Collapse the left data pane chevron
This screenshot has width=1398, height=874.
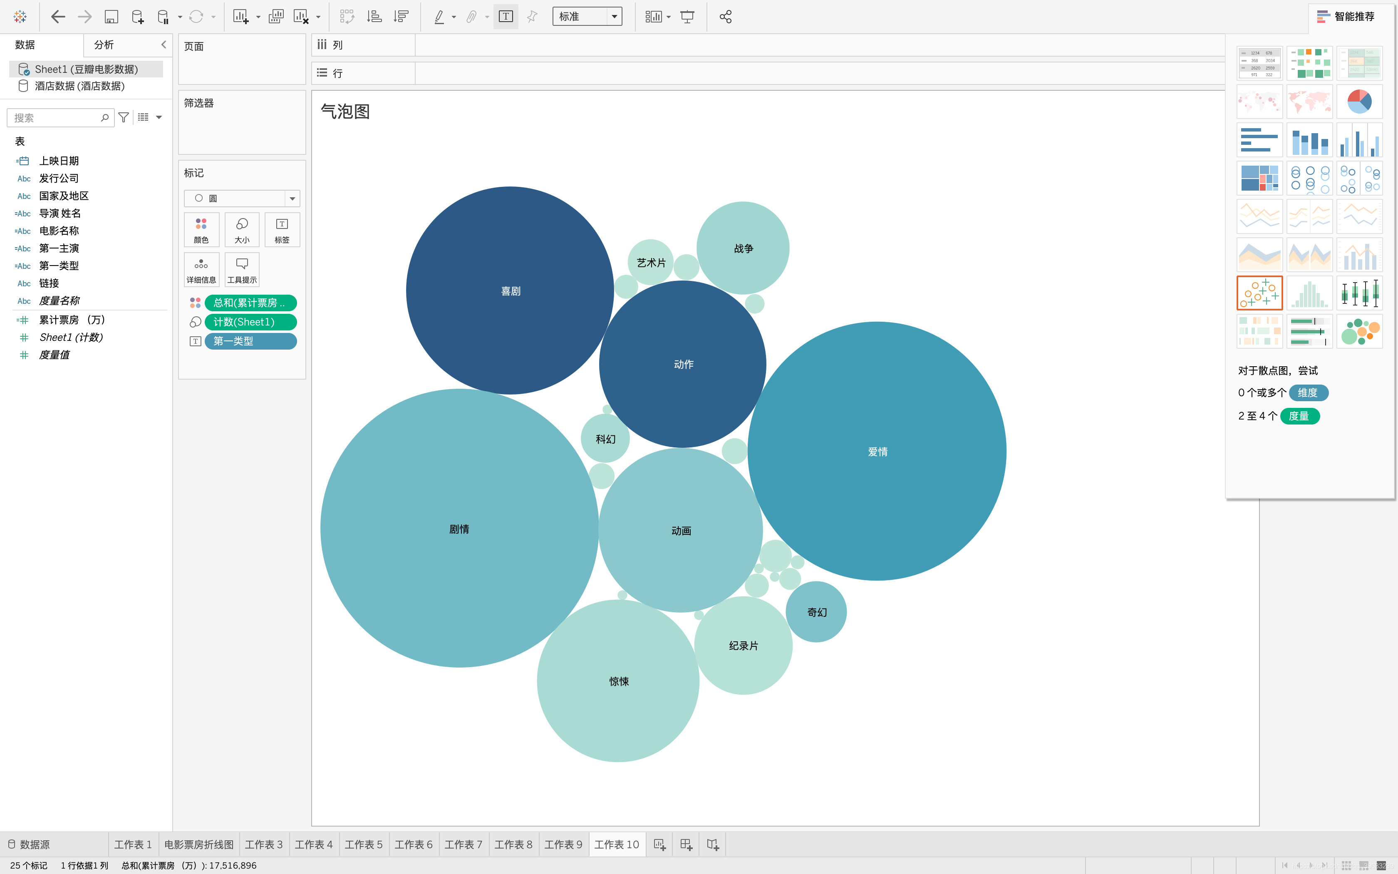[164, 45]
